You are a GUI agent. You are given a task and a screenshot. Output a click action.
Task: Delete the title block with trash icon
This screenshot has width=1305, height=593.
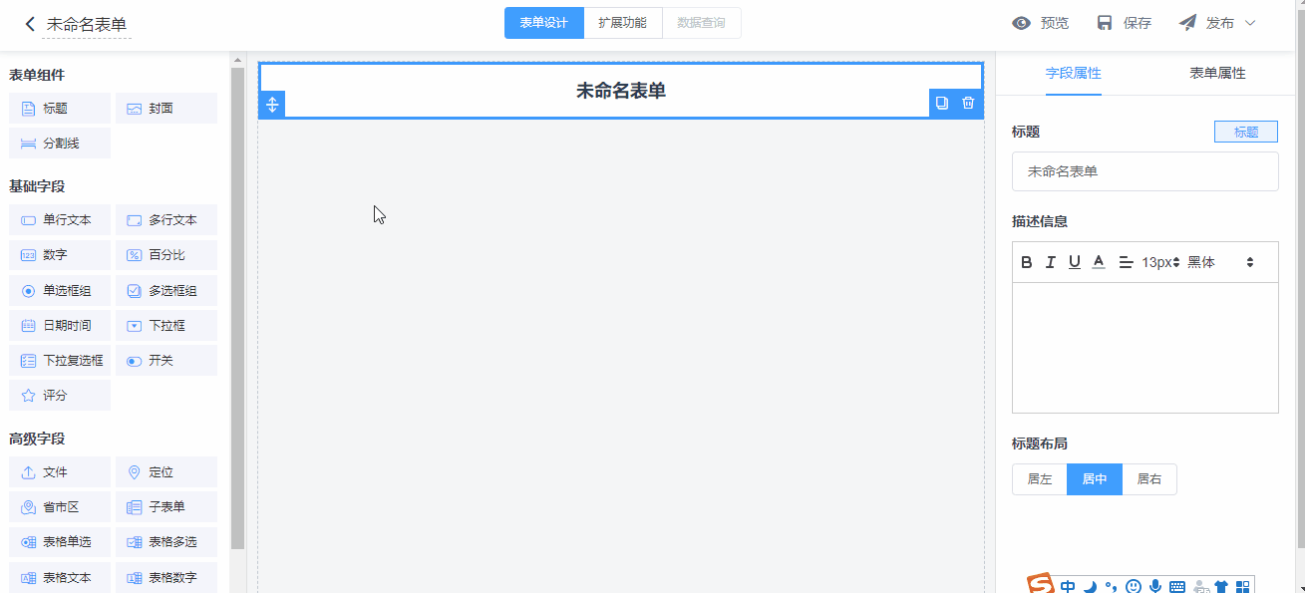tap(968, 103)
